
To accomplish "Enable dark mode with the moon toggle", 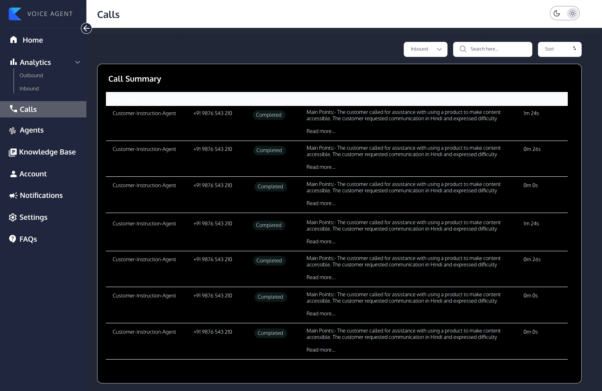I will pyautogui.click(x=557, y=13).
